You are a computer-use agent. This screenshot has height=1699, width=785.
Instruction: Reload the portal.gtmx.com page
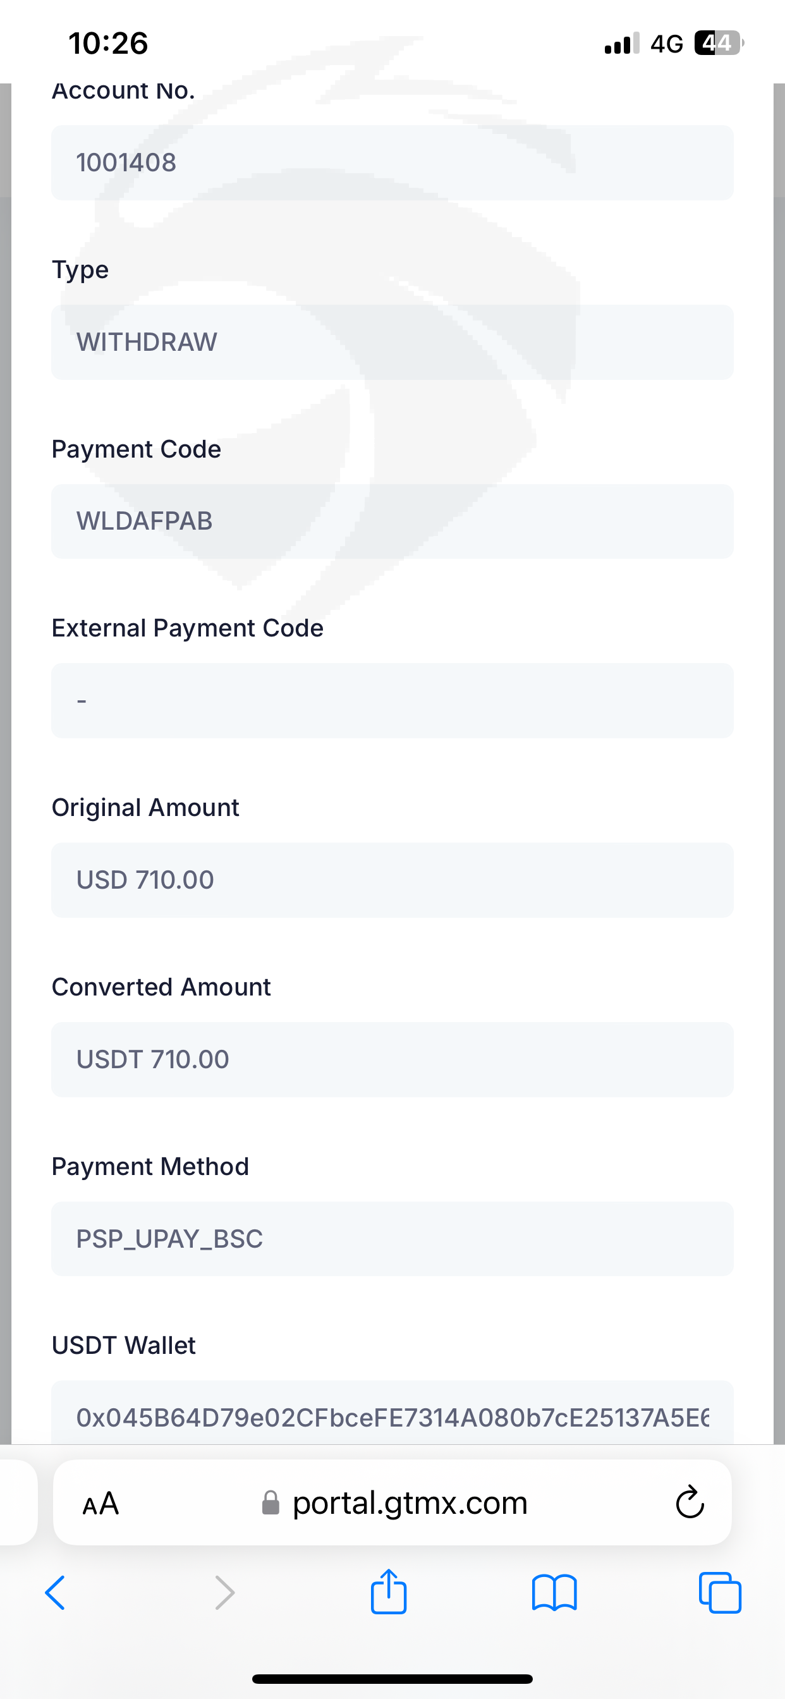click(x=690, y=1502)
